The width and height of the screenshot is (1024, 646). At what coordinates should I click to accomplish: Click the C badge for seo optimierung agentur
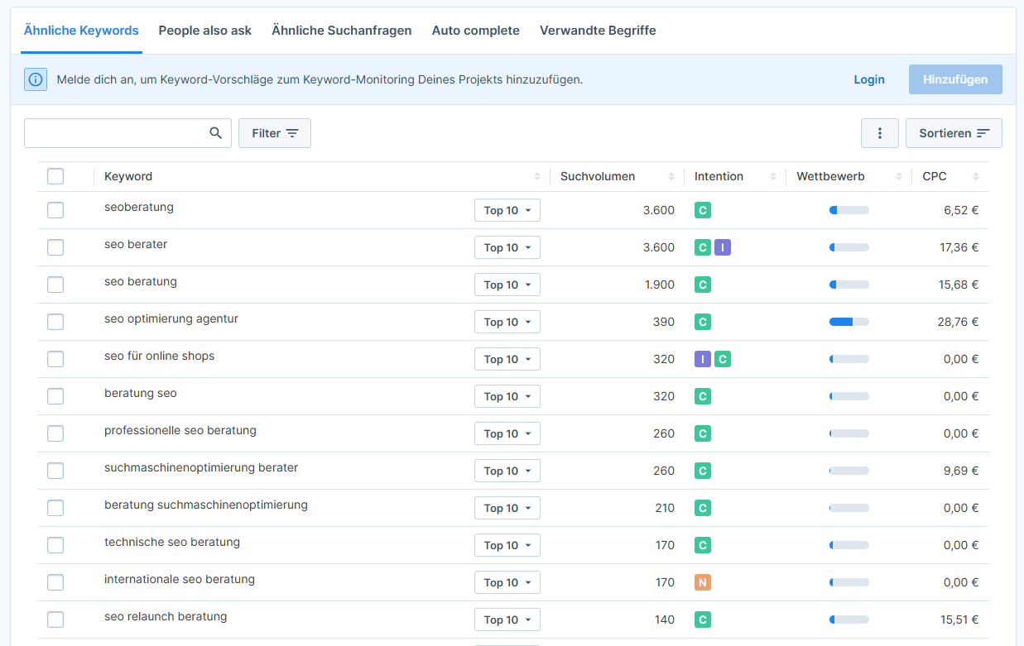tap(703, 322)
